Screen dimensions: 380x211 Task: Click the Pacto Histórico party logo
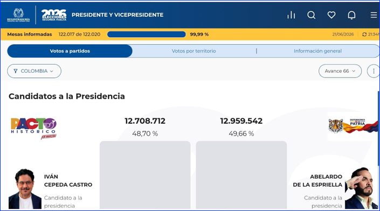pyautogui.click(x=33, y=129)
